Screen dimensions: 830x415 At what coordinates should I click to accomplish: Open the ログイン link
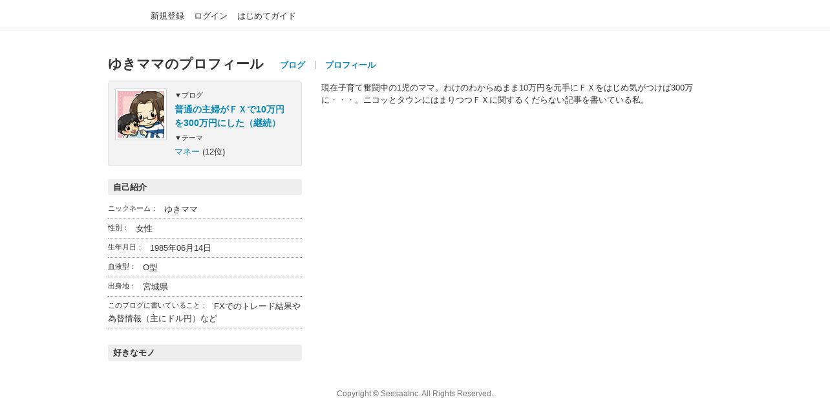[211, 16]
